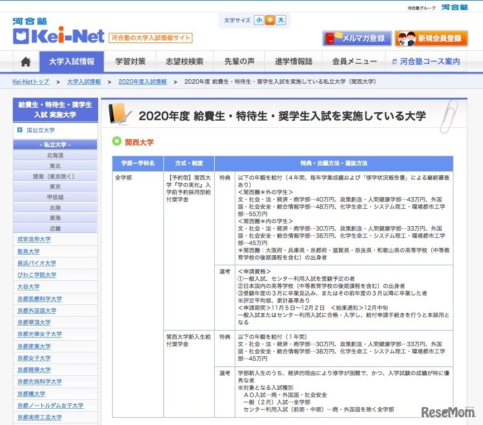Switch font size to 大
The width and height of the screenshot is (483, 425).
coord(280,20)
